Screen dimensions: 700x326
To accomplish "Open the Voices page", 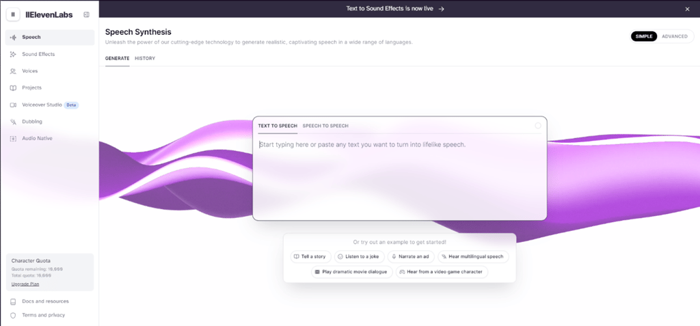I will 50,71.
